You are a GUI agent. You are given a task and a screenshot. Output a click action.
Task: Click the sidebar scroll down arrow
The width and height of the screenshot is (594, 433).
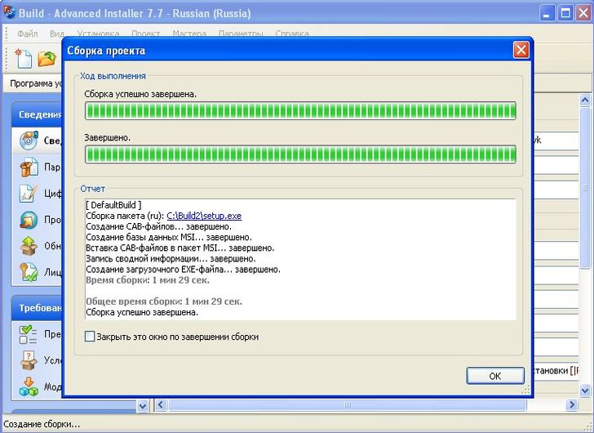[x=143, y=406]
